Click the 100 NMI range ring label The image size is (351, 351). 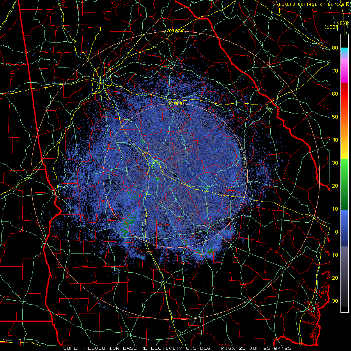175,31
